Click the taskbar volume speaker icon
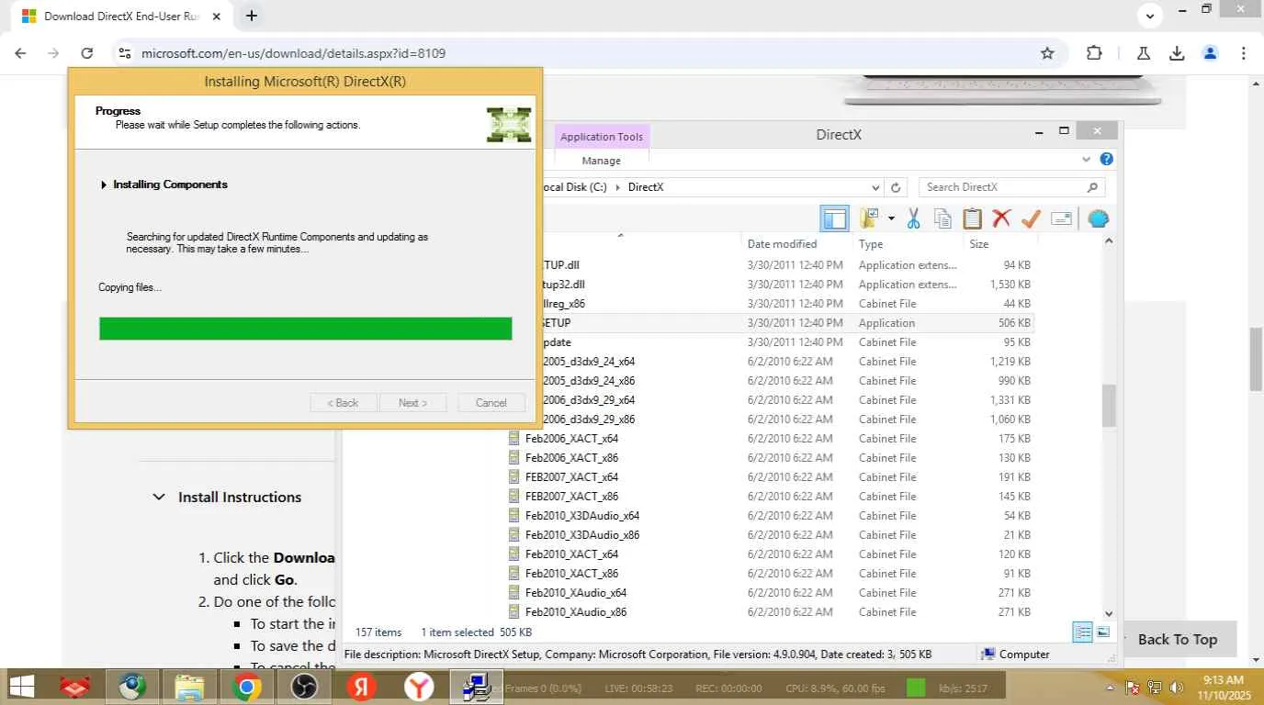The height and width of the screenshot is (705, 1264). [x=1177, y=688]
